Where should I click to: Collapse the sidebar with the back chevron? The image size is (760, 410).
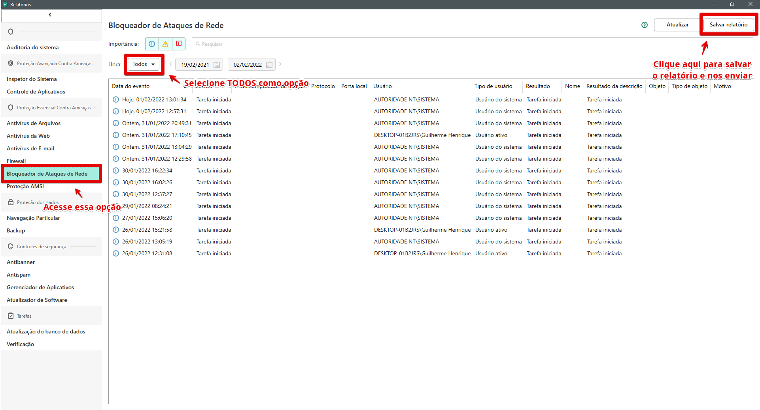click(50, 15)
